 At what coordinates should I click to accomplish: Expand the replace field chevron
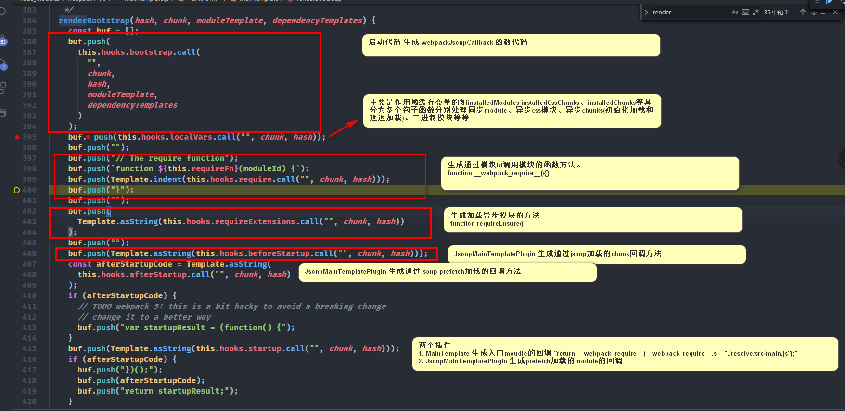pyautogui.click(x=646, y=13)
